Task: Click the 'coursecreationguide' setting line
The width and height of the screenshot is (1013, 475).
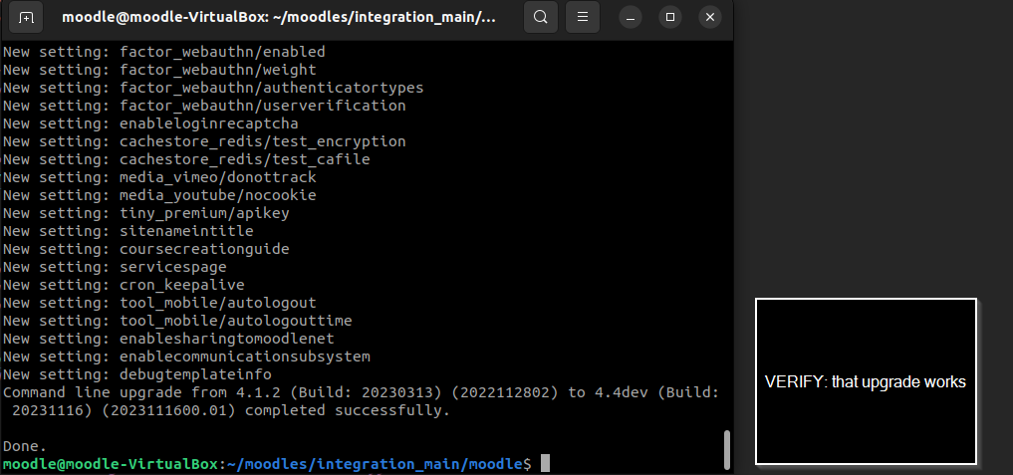Action: (146, 249)
